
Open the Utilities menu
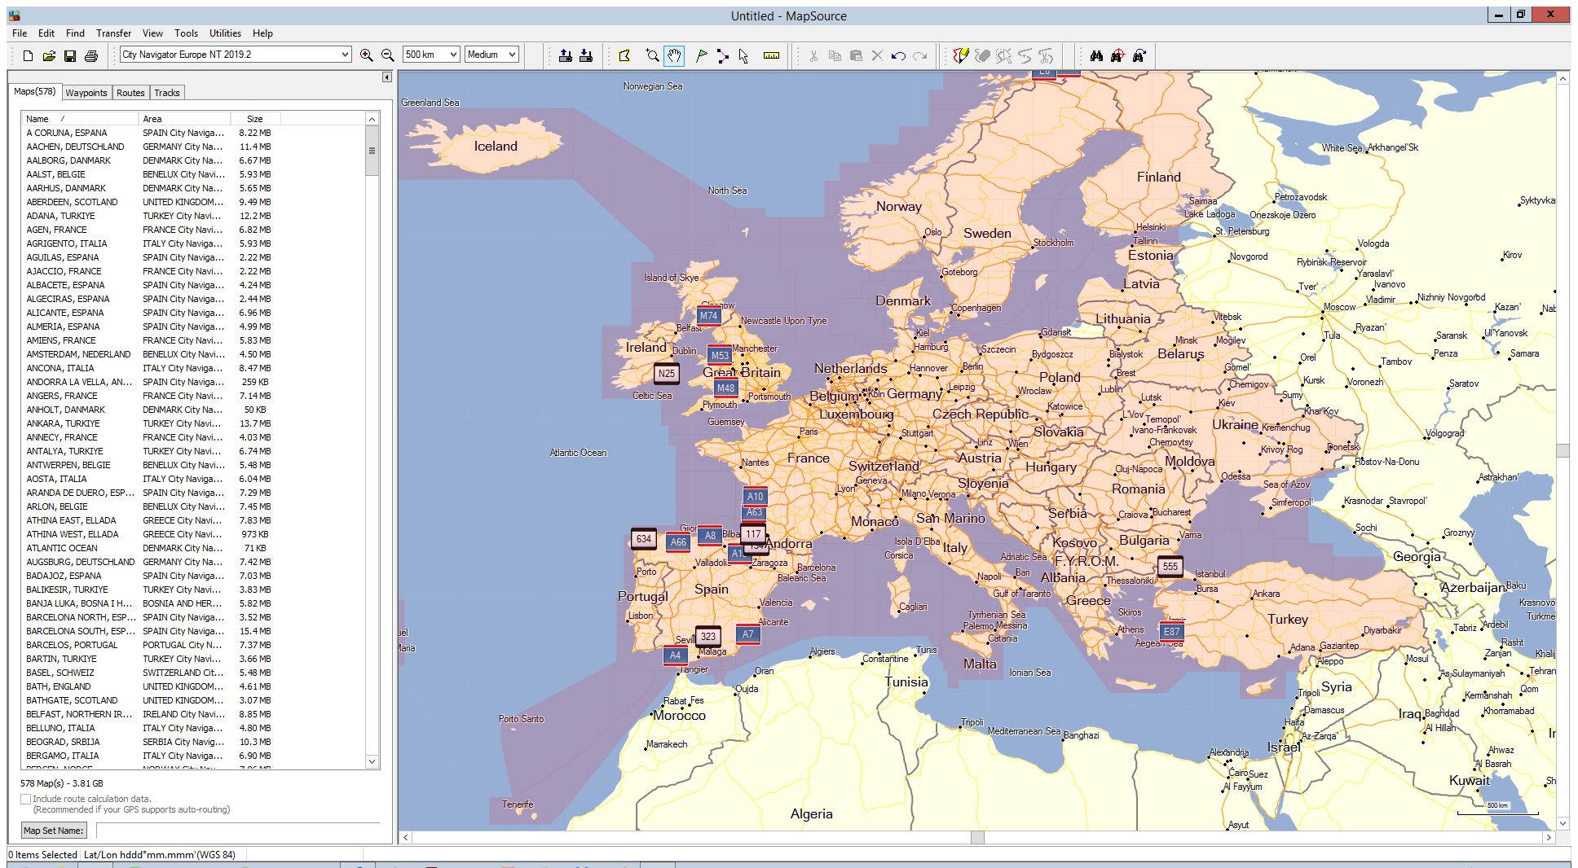[x=225, y=33]
